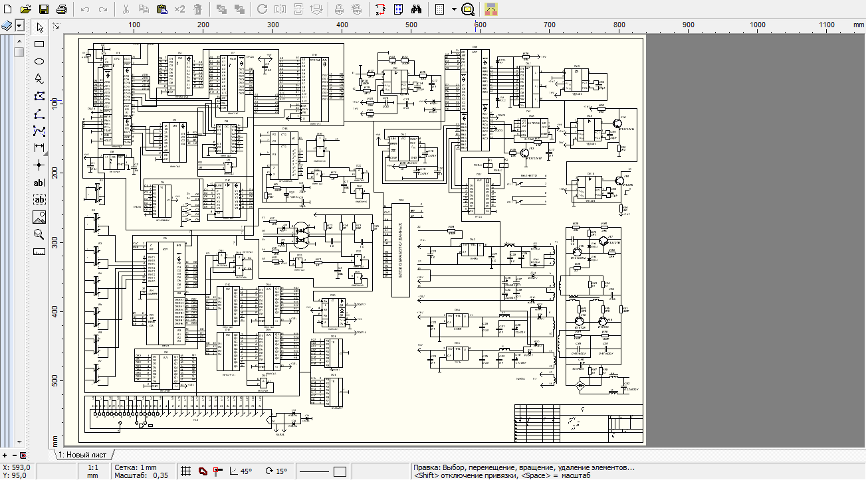This screenshot has width=866, height=480.
Task: Click the minus button below the library panel
Action: 14,455
